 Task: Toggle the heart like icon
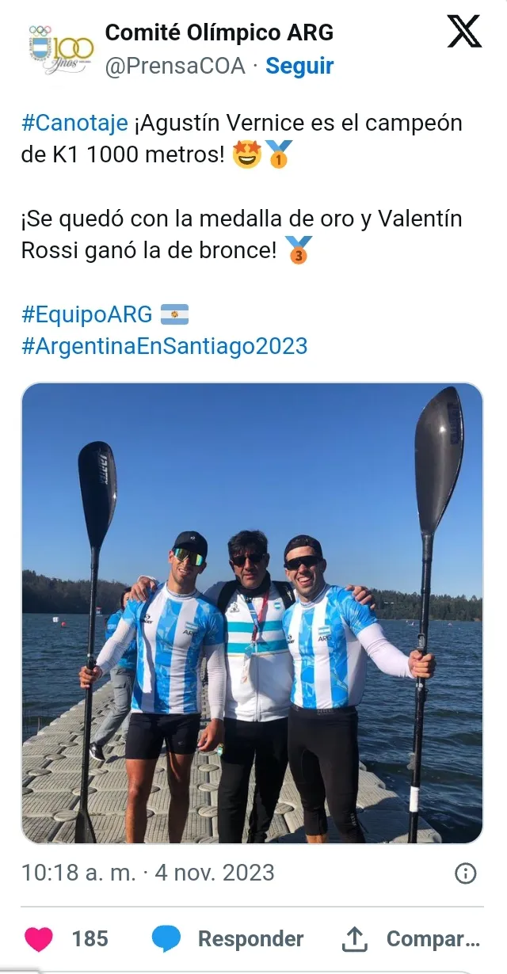coord(38,939)
